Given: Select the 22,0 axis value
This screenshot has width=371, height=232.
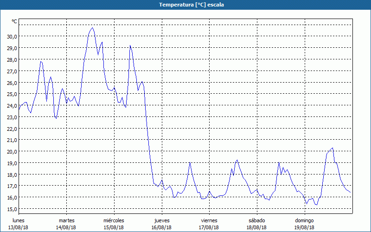Looking at the screenshot, I should pos(12,129).
